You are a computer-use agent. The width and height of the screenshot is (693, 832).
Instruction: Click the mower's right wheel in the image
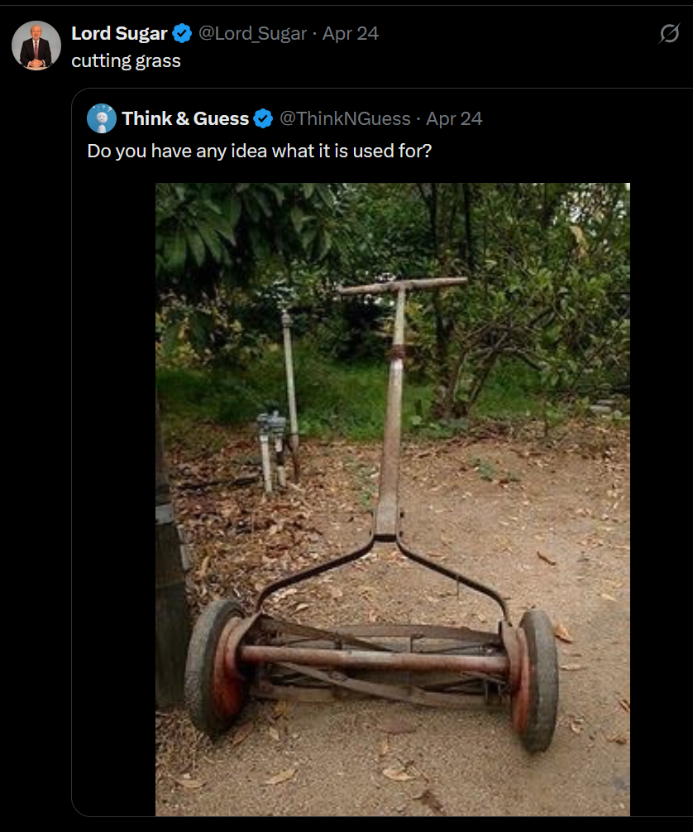pyautogui.click(x=536, y=680)
